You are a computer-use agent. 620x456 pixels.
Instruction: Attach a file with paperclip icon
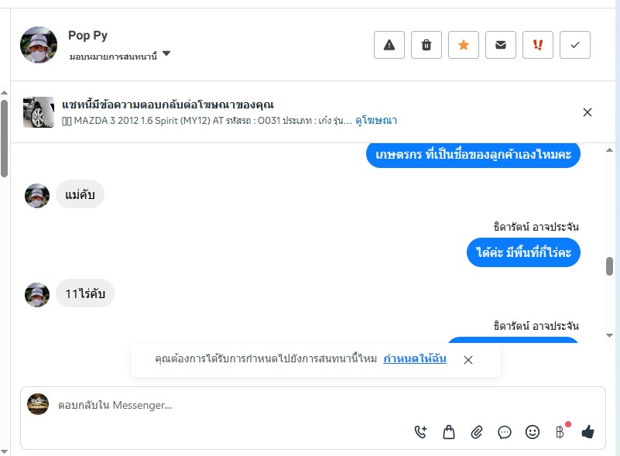477,432
